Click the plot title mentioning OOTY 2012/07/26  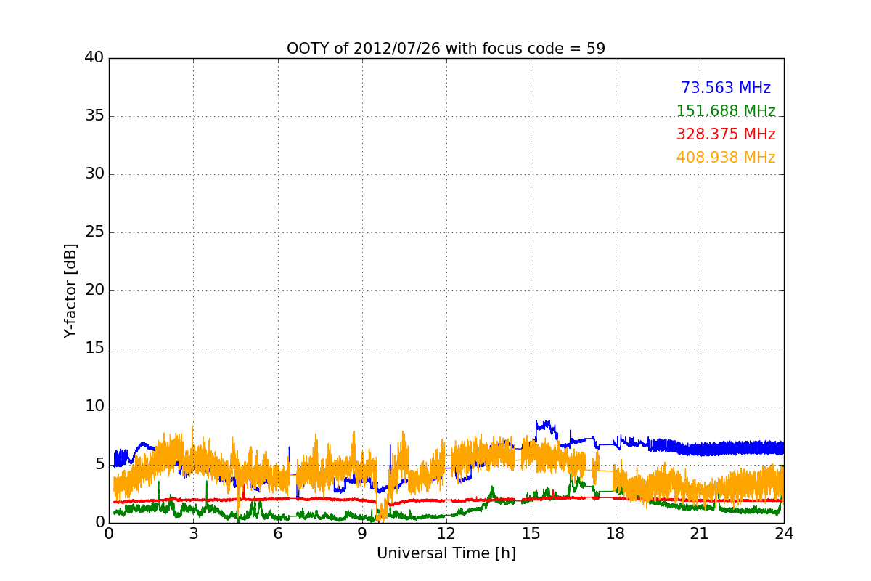(x=446, y=49)
